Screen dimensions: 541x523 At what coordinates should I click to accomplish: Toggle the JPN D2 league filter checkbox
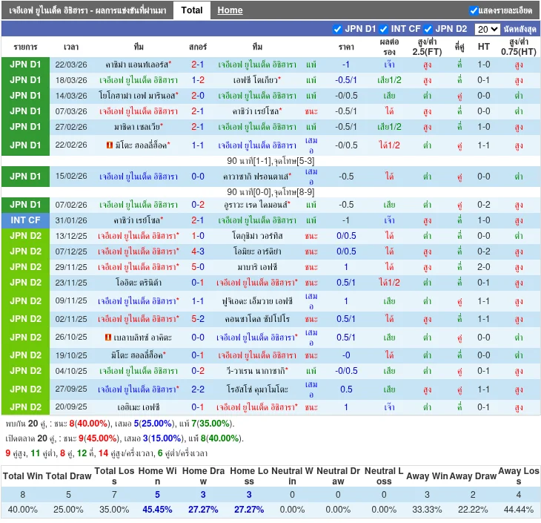[428, 30]
